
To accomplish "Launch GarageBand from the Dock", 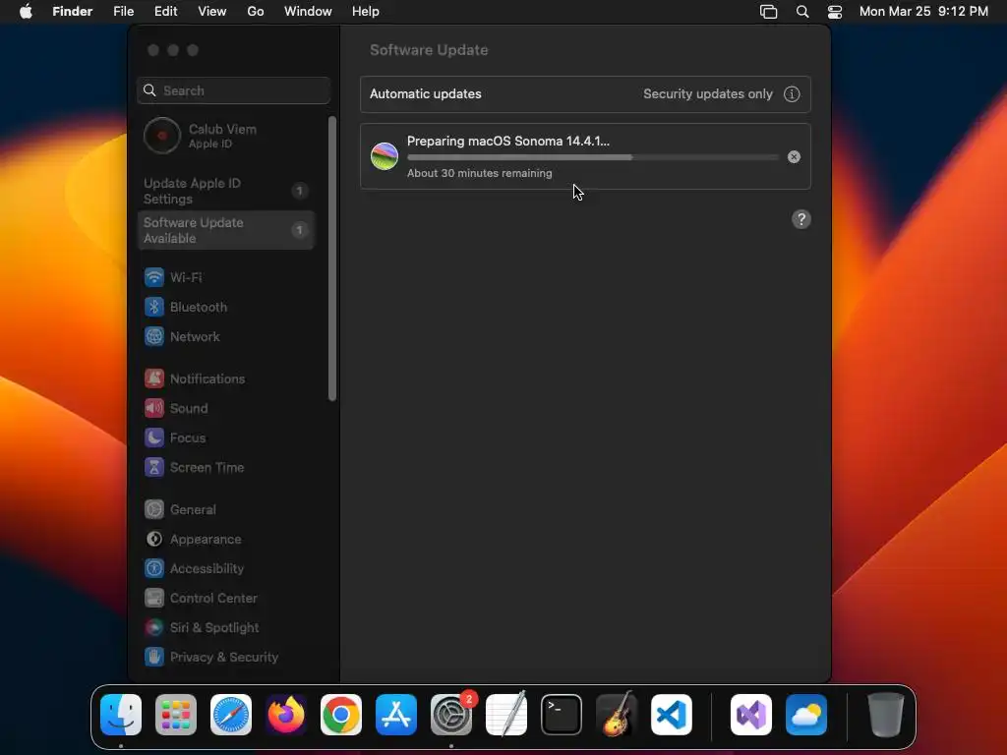I will (x=617, y=715).
